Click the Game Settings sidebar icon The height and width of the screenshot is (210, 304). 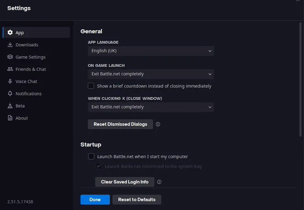(10, 57)
